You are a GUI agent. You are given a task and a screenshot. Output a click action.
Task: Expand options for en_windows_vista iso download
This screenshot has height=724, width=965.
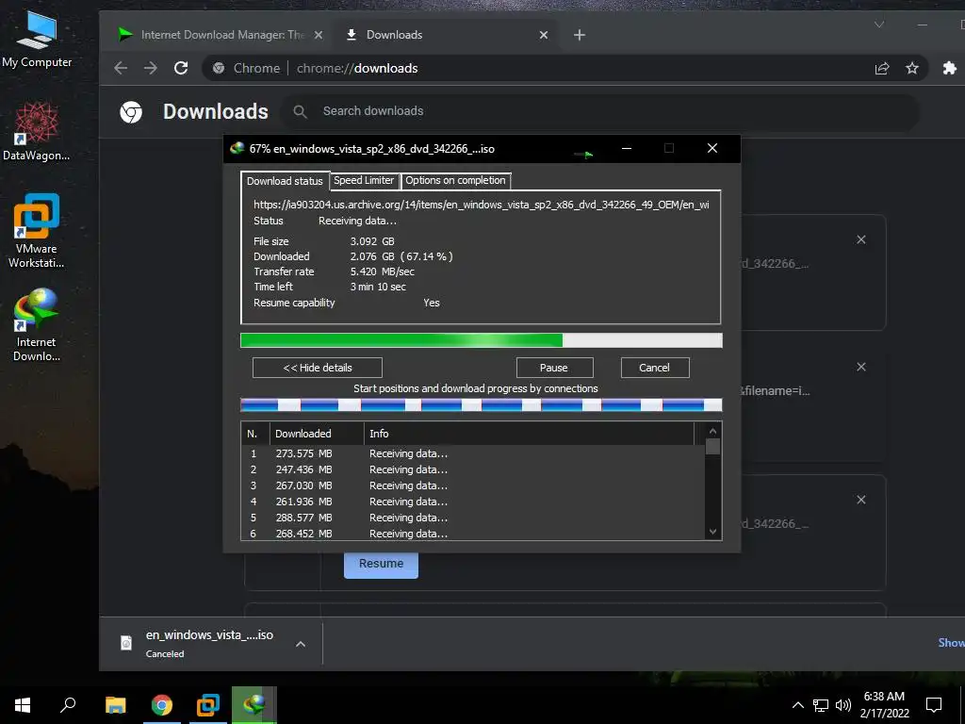(x=301, y=644)
